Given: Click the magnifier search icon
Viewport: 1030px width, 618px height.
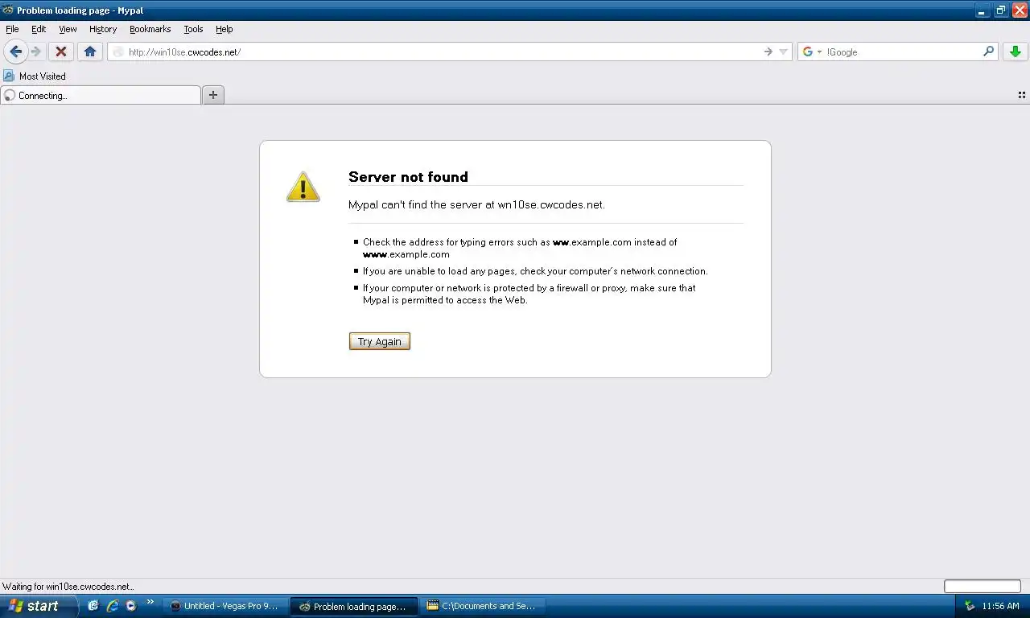Looking at the screenshot, I should pos(989,51).
